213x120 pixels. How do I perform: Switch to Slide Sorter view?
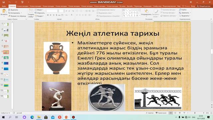coord(175,113)
